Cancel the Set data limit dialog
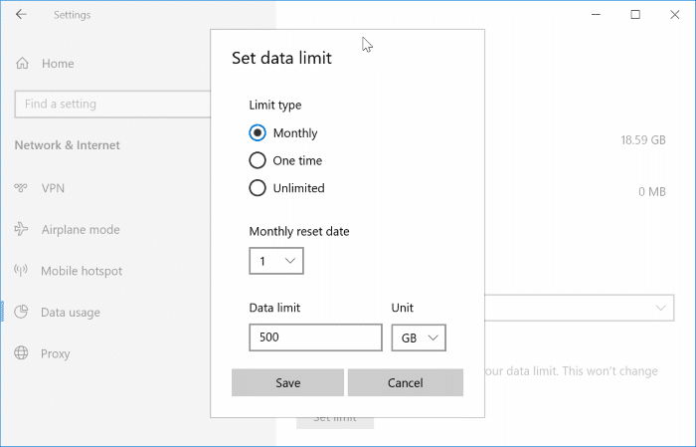This screenshot has height=447, width=696. (x=405, y=383)
